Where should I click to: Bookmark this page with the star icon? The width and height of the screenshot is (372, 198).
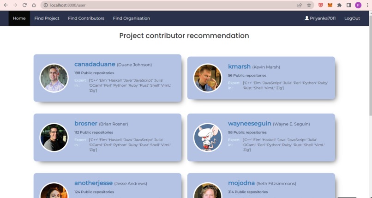309,5
